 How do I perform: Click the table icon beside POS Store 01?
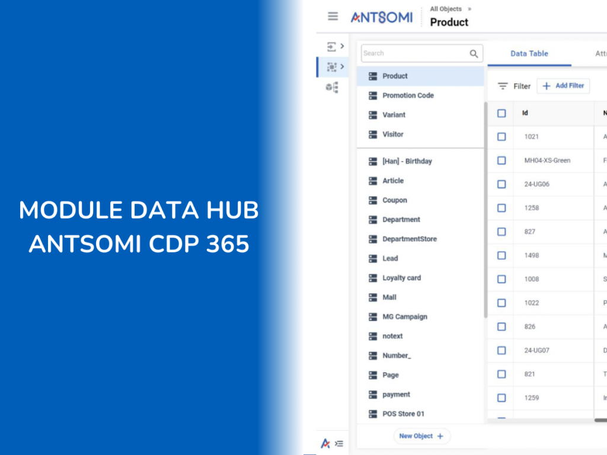[373, 414]
